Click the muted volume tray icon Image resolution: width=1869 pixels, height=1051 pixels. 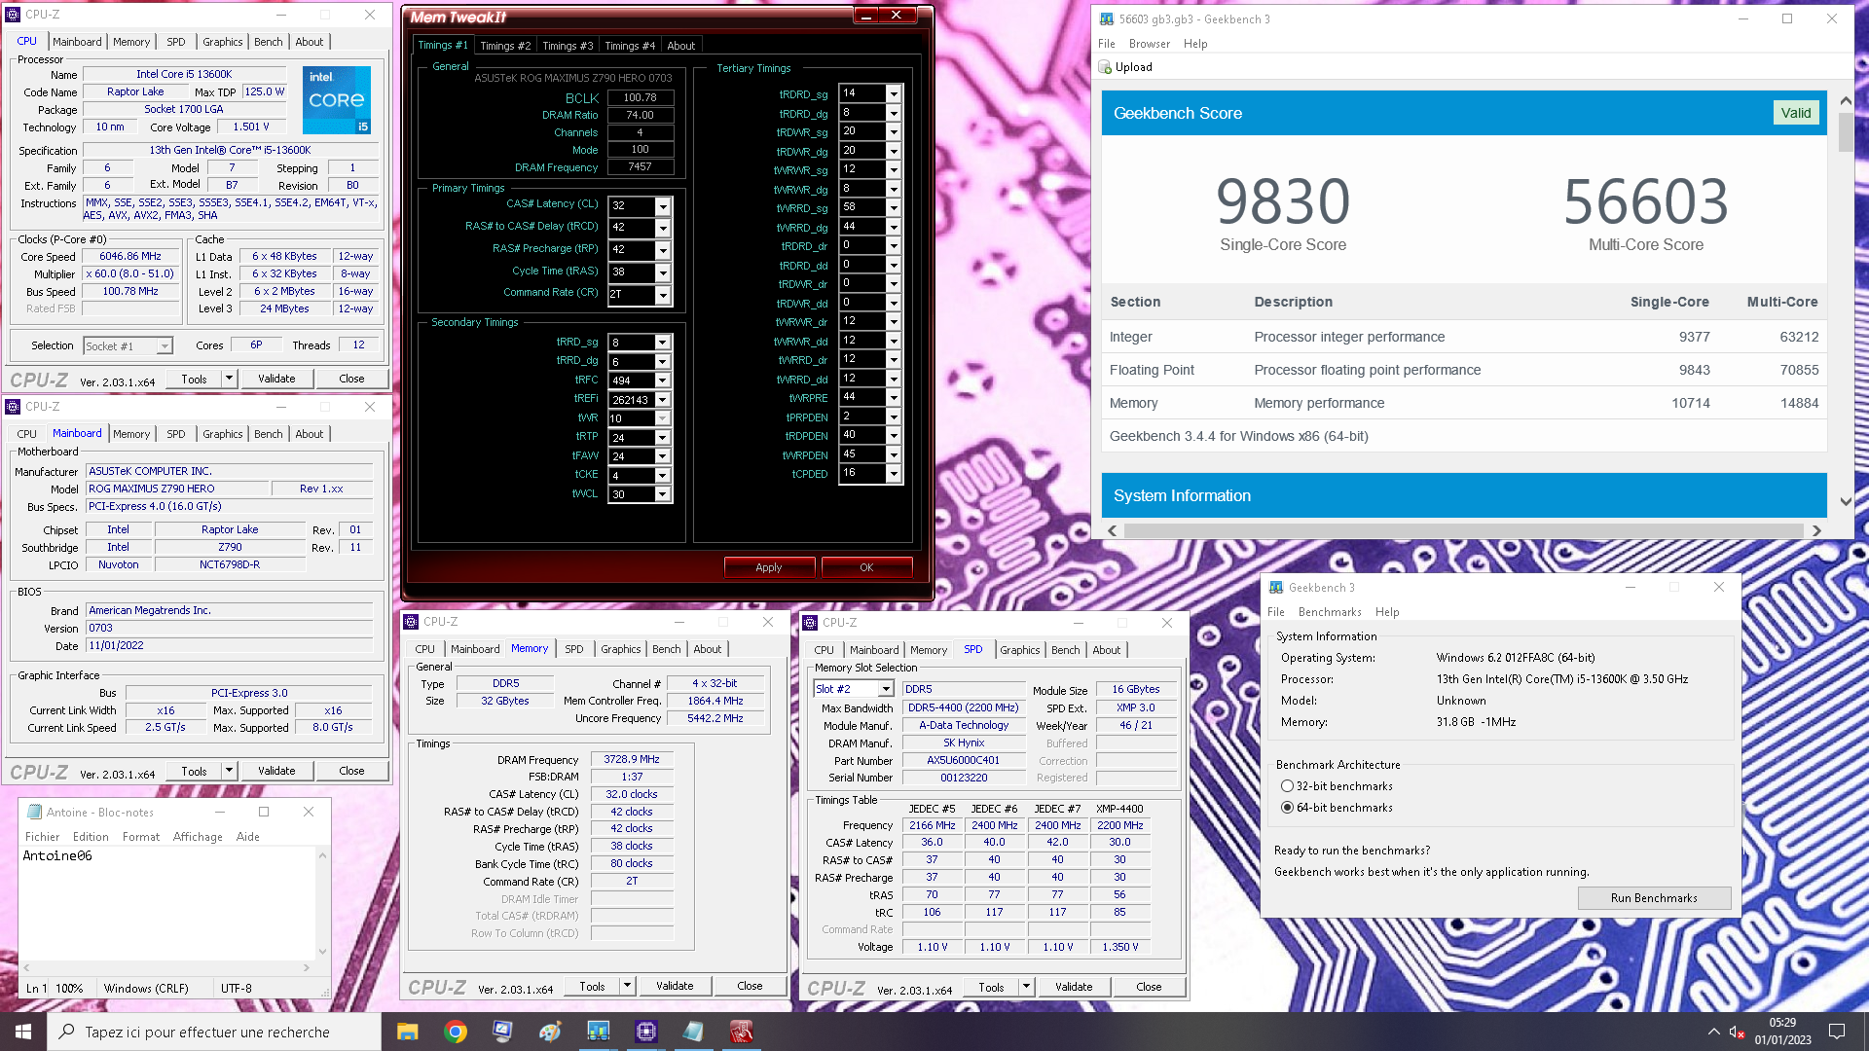1737,1032
